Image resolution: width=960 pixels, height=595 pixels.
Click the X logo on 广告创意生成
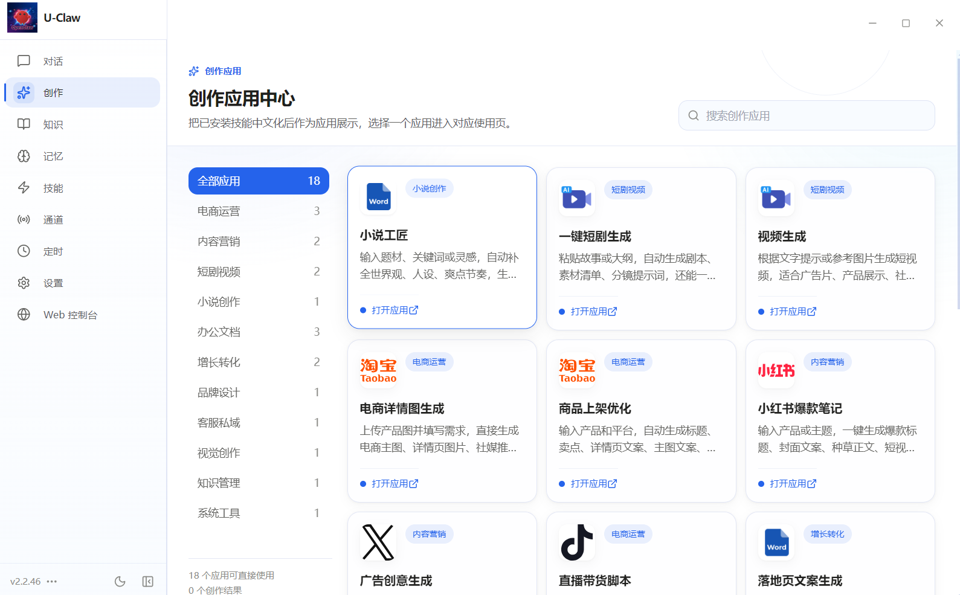[x=378, y=542]
